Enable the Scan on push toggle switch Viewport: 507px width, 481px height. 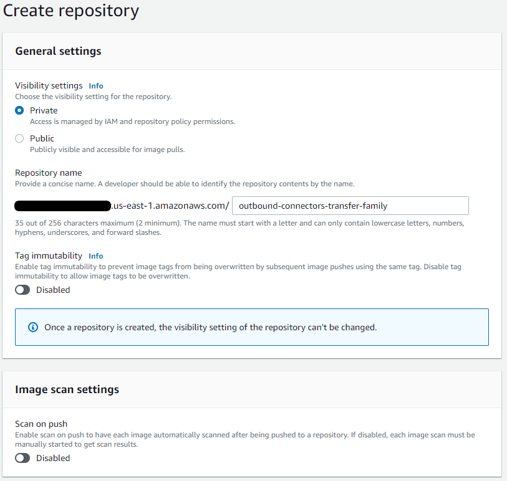click(22, 458)
